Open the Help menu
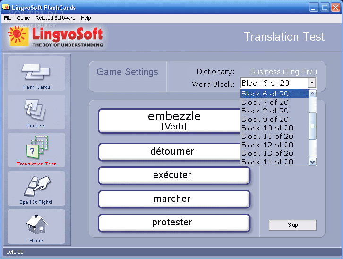The width and height of the screenshot is (343, 259). (86, 18)
